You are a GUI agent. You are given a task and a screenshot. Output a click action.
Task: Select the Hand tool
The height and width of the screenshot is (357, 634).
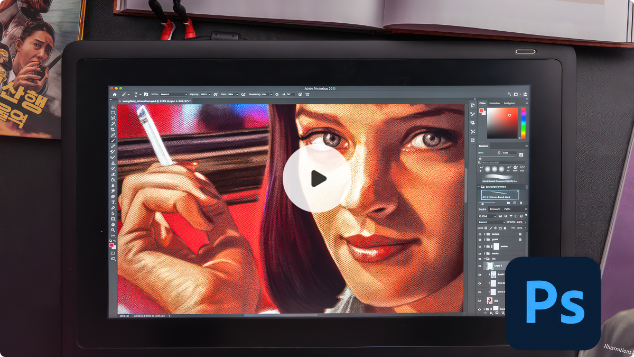click(x=113, y=224)
